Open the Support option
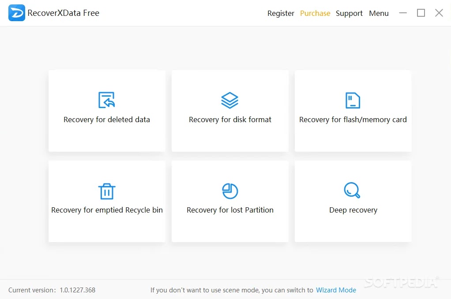 [349, 14]
